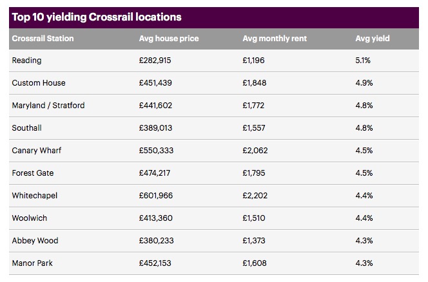Select the 5.1% yield value

(364, 61)
